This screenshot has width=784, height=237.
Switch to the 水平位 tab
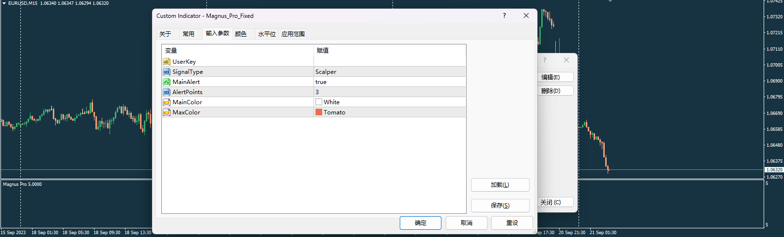click(267, 34)
